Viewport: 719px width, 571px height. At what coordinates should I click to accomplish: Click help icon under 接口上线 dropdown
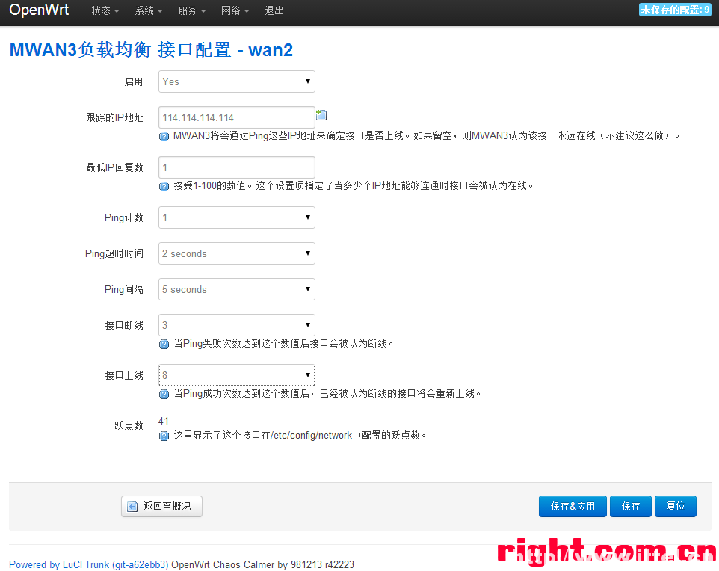[164, 394]
